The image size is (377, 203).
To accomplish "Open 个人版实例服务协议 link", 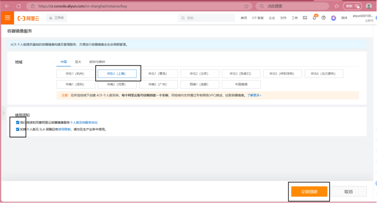I will [x=84, y=123].
